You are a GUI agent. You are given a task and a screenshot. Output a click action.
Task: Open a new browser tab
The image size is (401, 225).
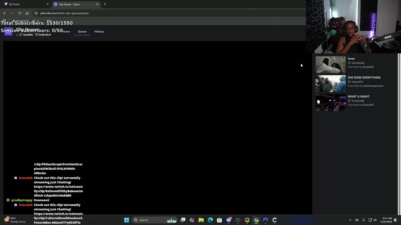[x=105, y=4]
